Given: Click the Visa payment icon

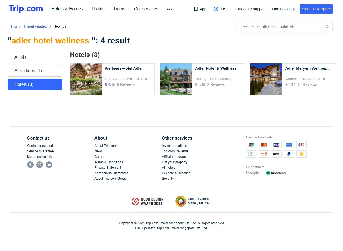Looking at the screenshot, I should click(276, 145).
